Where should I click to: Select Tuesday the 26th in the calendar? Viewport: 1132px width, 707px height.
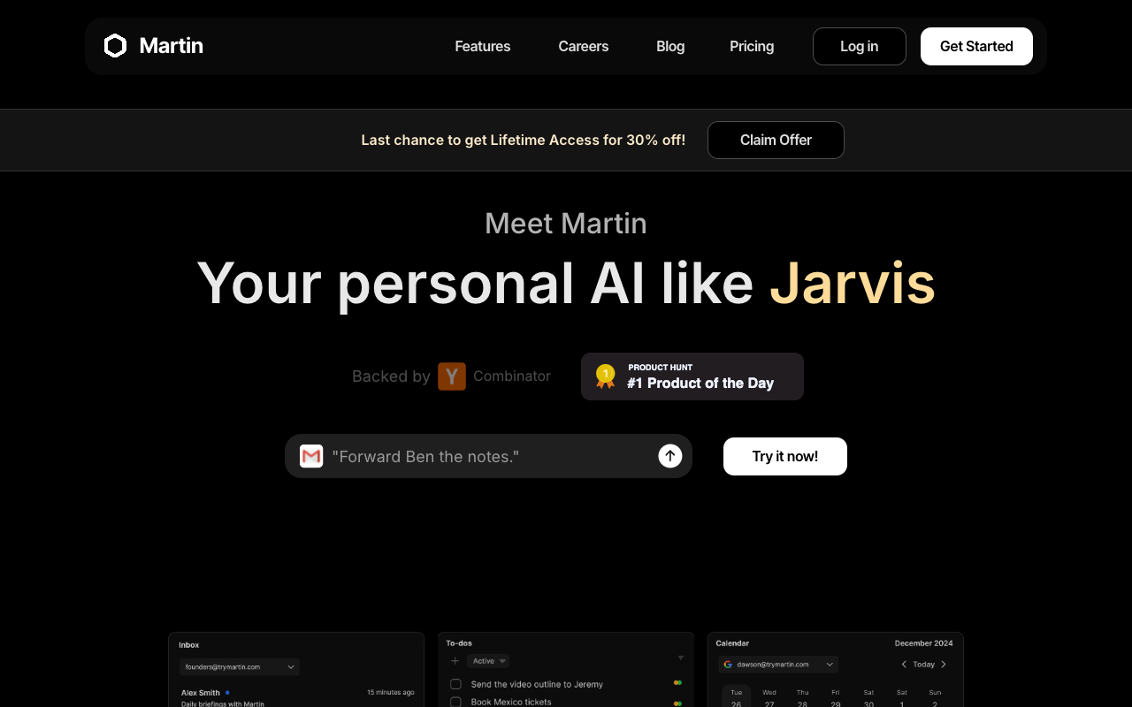coord(737,698)
